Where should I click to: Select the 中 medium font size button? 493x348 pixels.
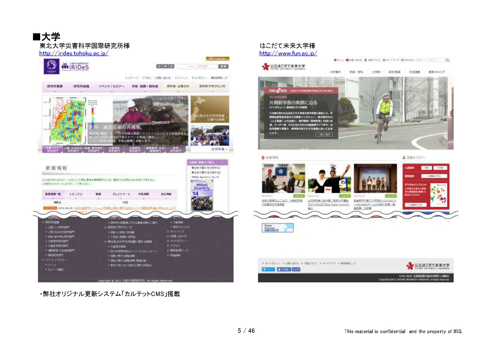click(x=165, y=67)
